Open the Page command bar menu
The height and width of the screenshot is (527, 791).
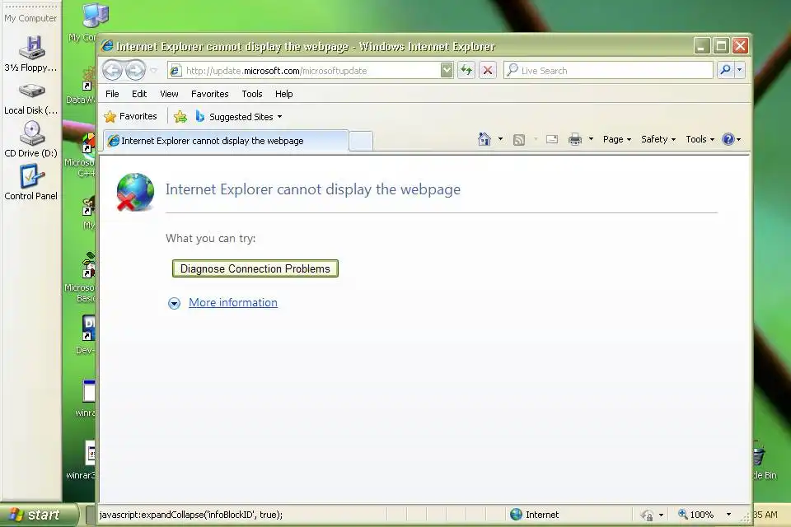(616, 139)
